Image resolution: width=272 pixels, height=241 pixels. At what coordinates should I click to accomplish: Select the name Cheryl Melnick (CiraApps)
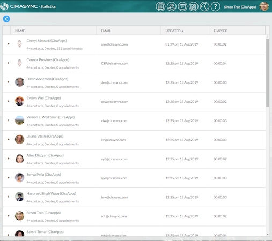click(x=47, y=41)
